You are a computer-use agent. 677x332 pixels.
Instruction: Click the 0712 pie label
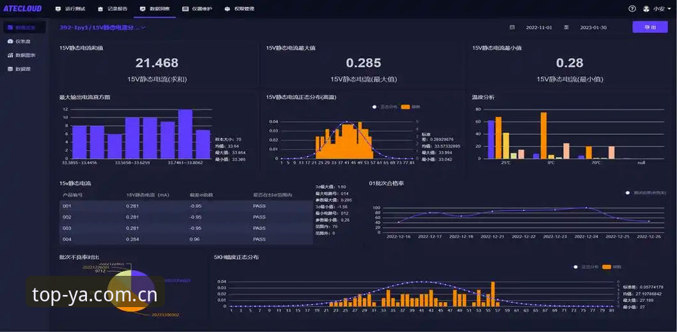100,271
